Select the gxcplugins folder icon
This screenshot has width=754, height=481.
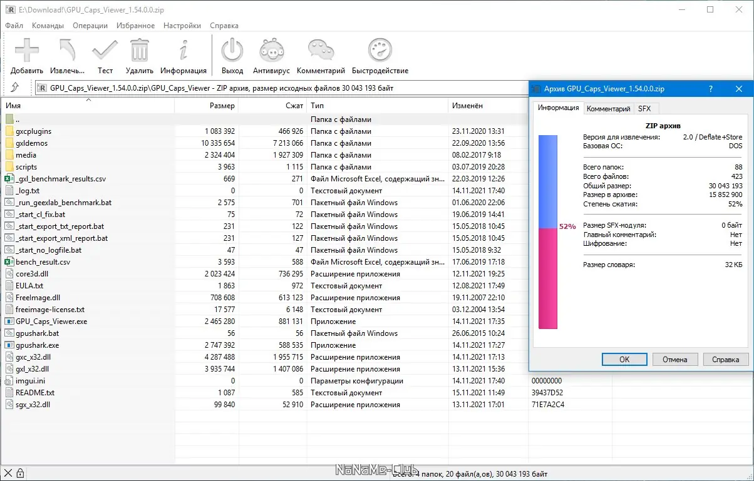9,131
